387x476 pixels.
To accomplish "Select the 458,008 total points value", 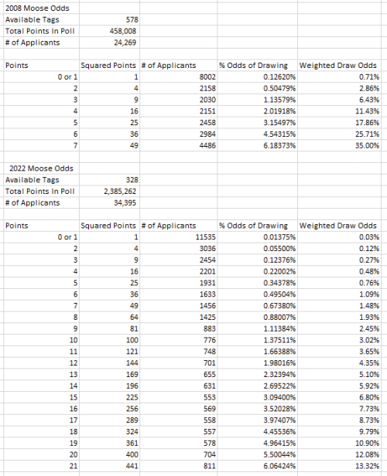I will tap(109, 31).
